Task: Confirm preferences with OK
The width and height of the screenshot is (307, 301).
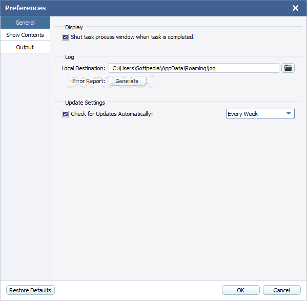Action: point(240,290)
